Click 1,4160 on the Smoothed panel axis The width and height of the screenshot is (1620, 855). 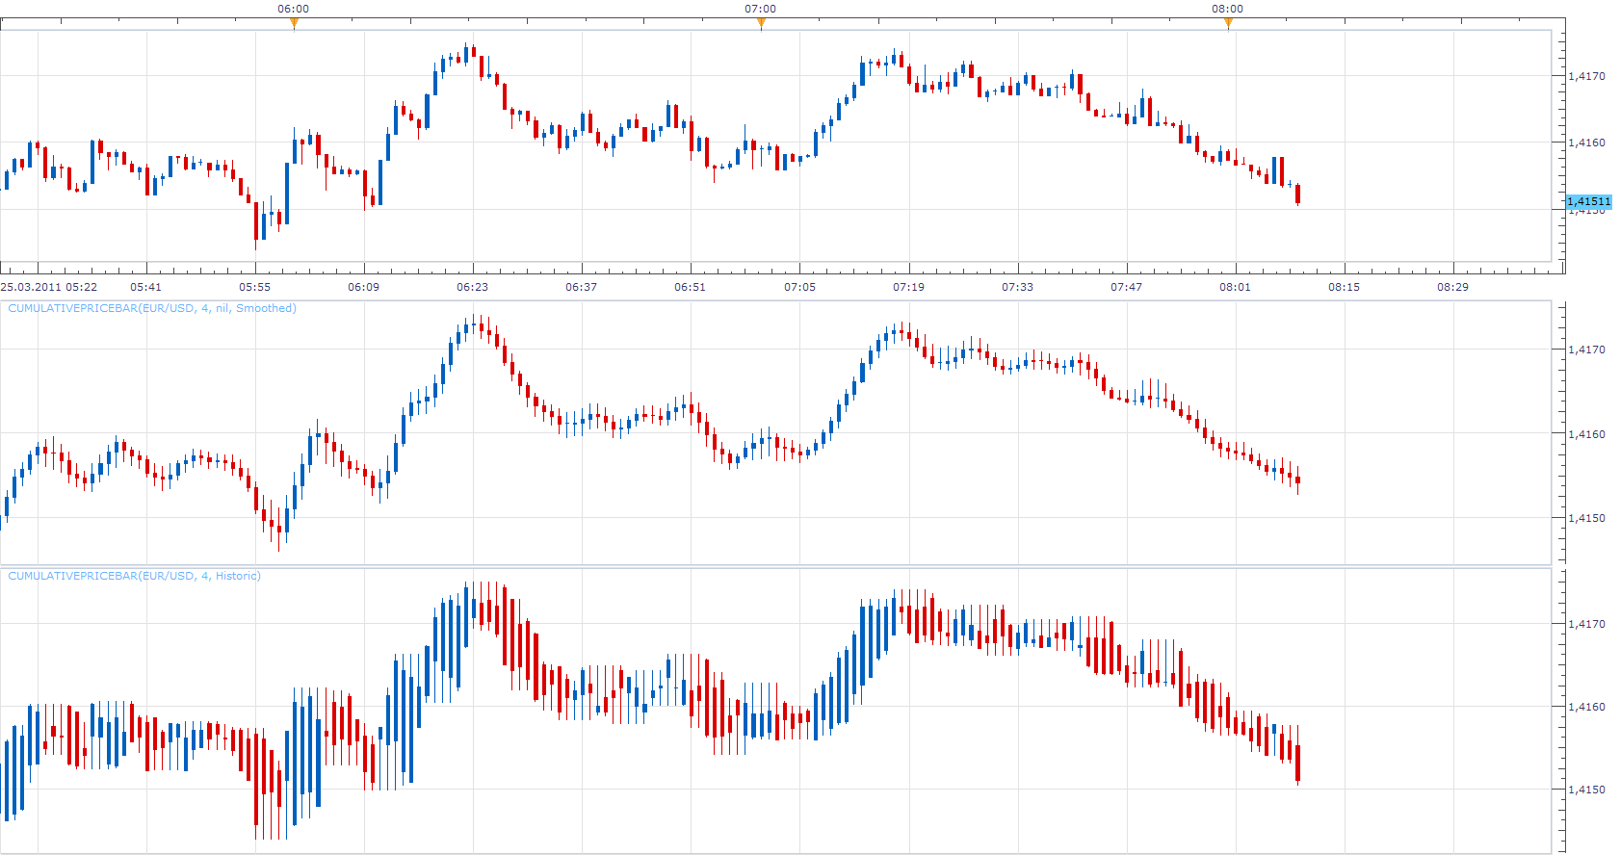coord(1587,434)
